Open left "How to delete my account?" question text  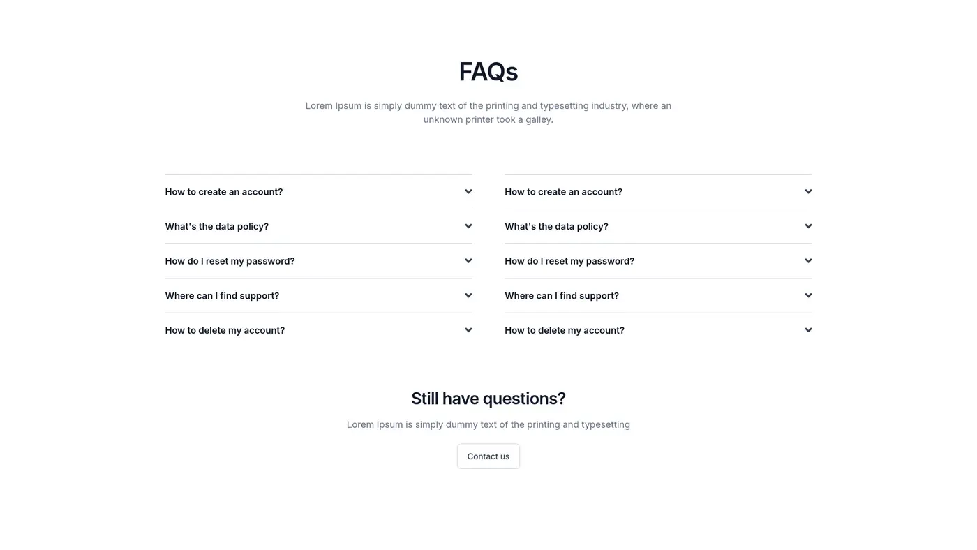point(225,331)
